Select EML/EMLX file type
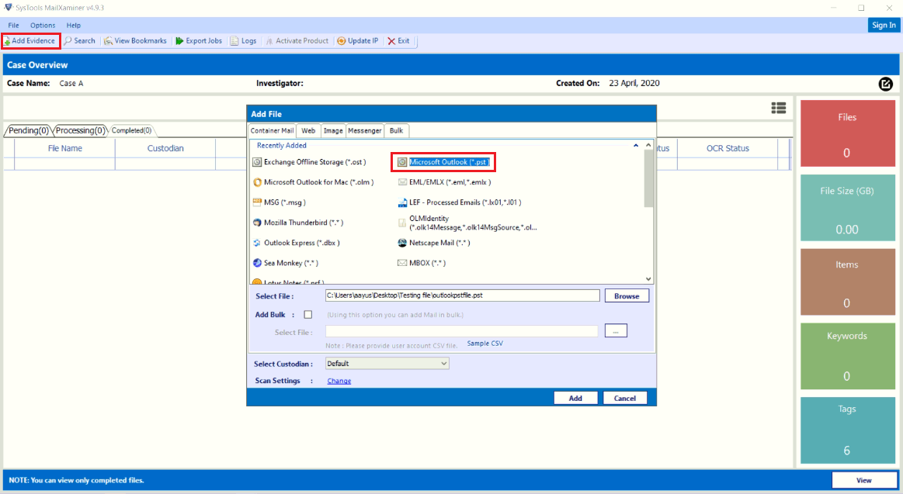 (445, 182)
